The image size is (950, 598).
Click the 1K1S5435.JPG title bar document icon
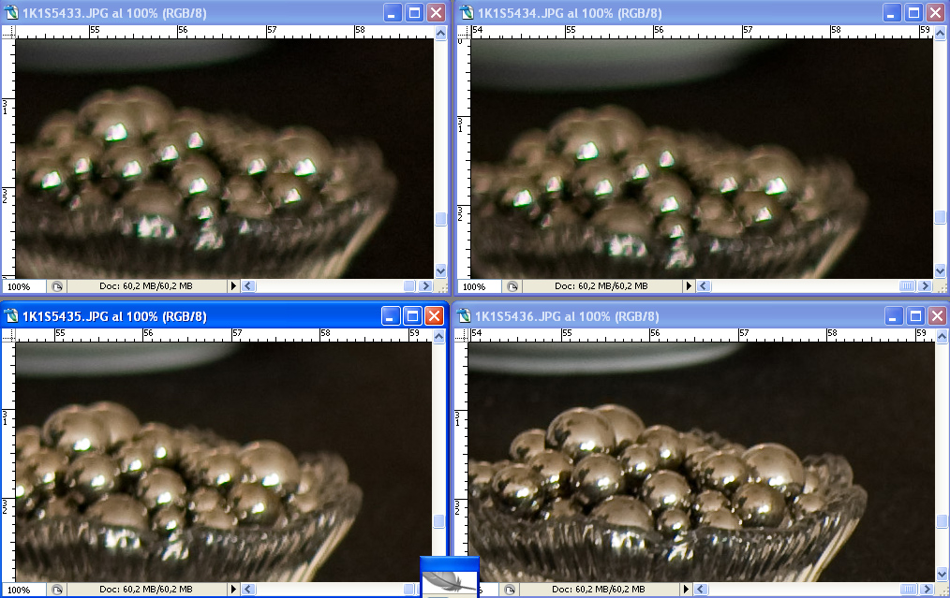tap(11, 316)
